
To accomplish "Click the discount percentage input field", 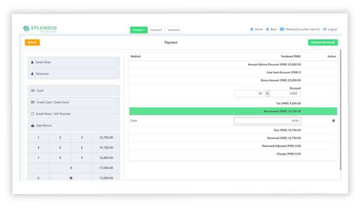I will [249, 93].
